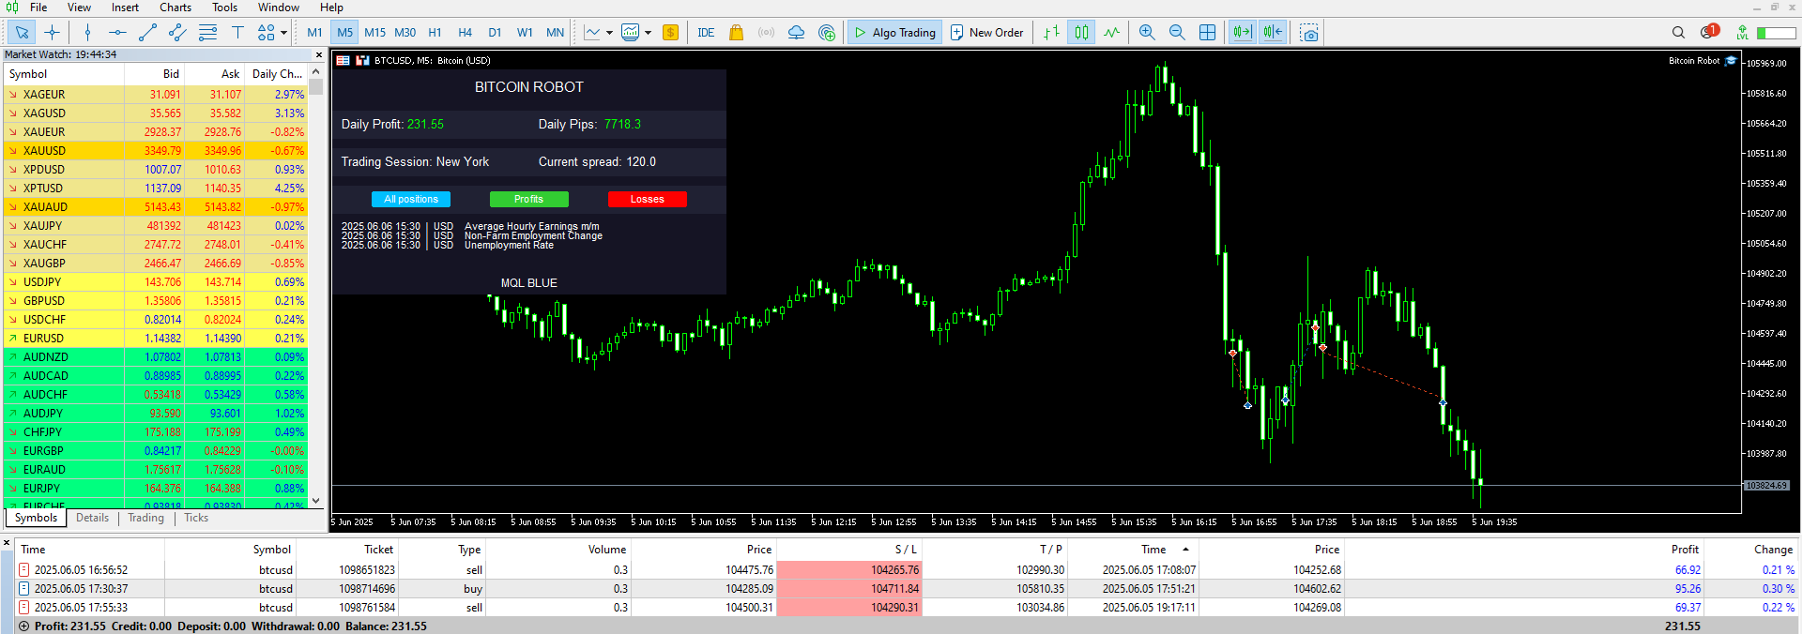1802x634 pixels.
Task: Click the LVL level icon
Action: 1742,33
